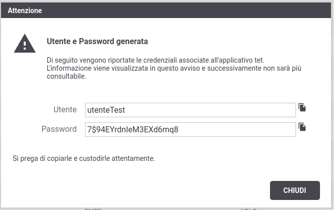334x210 pixels.
Task: Click the 'Di seguito vengono riportate' sentence
Action: pyautogui.click(x=155, y=60)
